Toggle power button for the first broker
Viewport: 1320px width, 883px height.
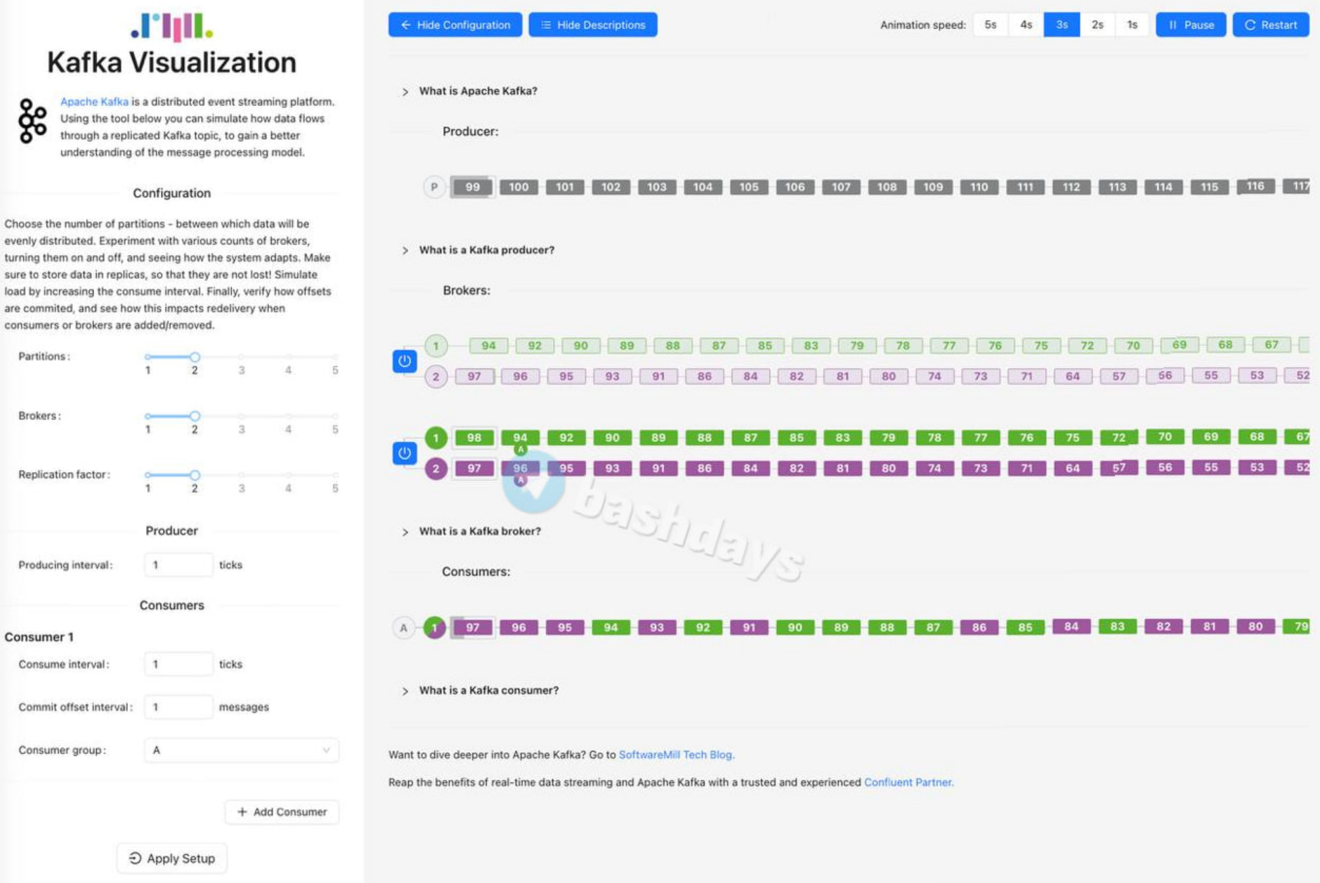tap(404, 361)
